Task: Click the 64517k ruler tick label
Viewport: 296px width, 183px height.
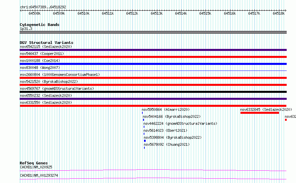Action: pyautogui.click(x=254, y=13)
